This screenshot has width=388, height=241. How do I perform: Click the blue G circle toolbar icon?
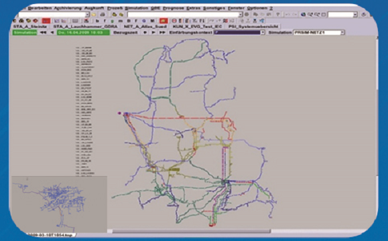[144, 21]
